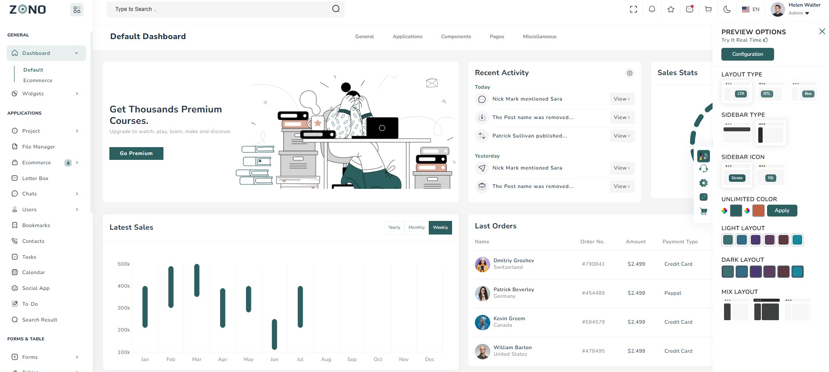
Task: Select the fully dark Mix Layout thumbnail
Action: click(766, 310)
